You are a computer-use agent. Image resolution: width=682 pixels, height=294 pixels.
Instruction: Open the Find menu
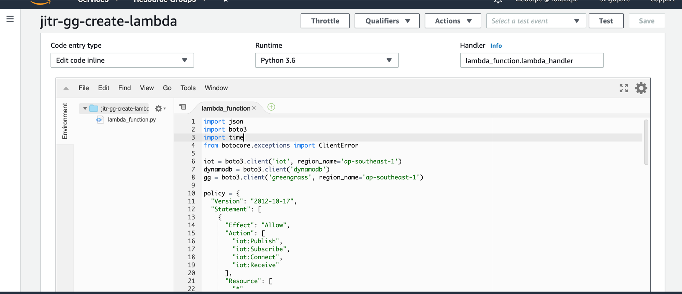pyautogui.click(x=124, y=88)
